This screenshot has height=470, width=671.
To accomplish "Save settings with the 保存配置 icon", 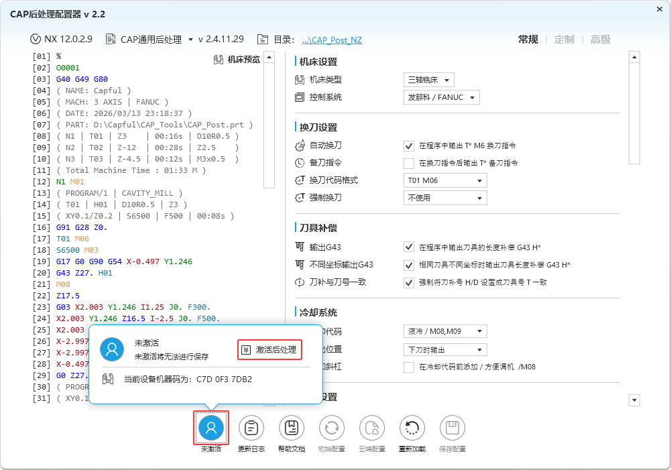I will coord(452,428).
